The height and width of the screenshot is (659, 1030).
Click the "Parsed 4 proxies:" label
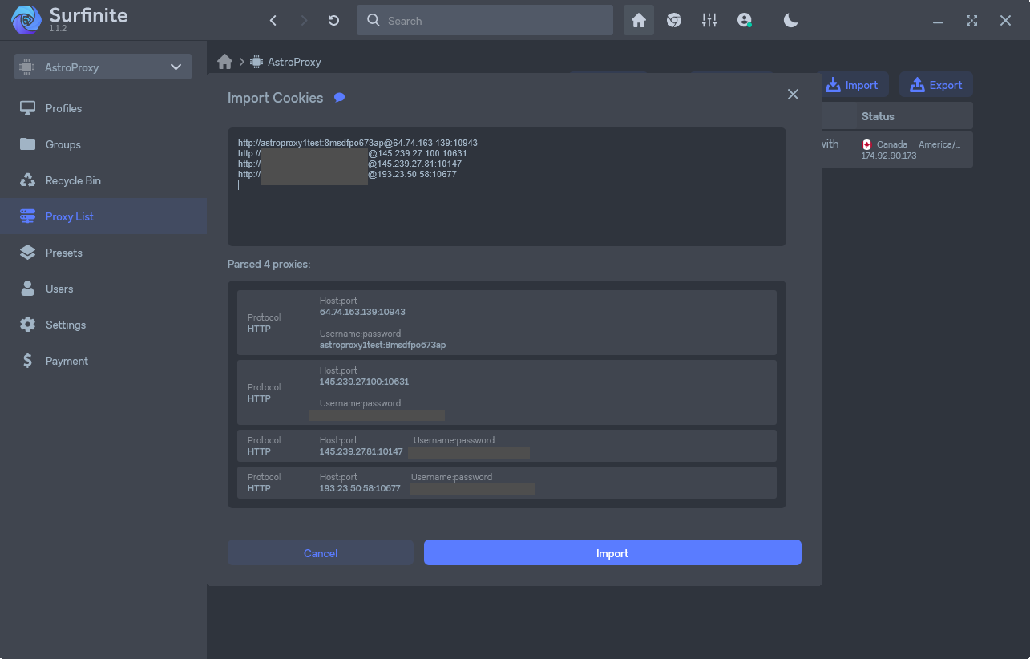point(269,264)
